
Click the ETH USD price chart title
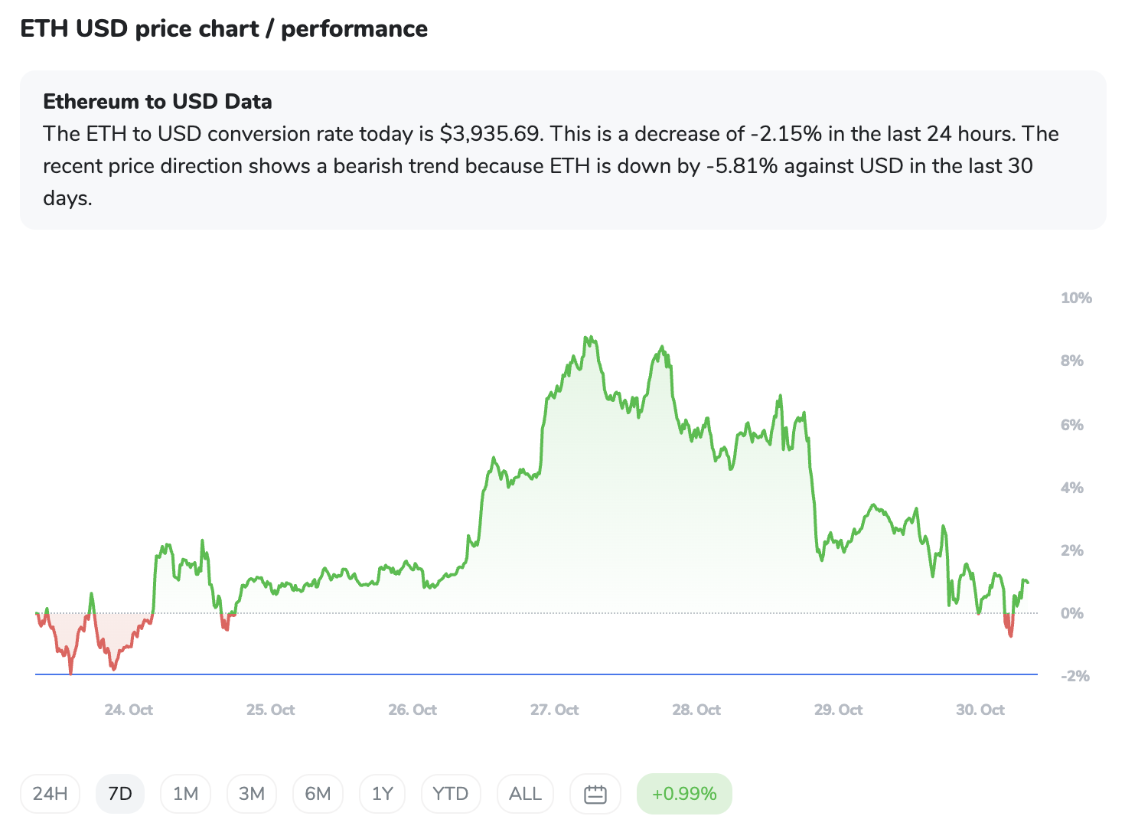223,29
